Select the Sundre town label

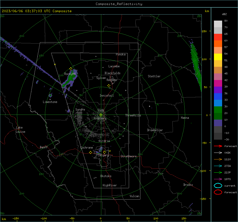80,109
